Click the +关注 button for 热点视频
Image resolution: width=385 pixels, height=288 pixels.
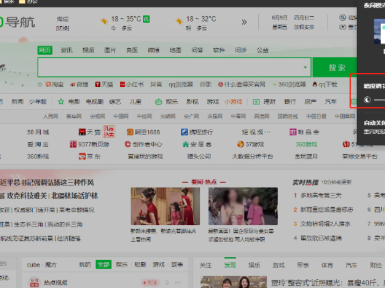click(x=150, y=283)
